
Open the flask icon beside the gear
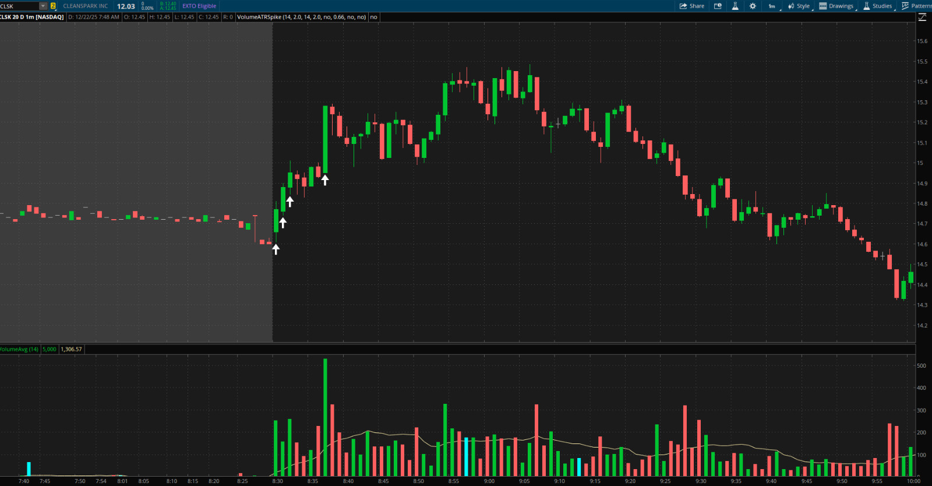735,6
